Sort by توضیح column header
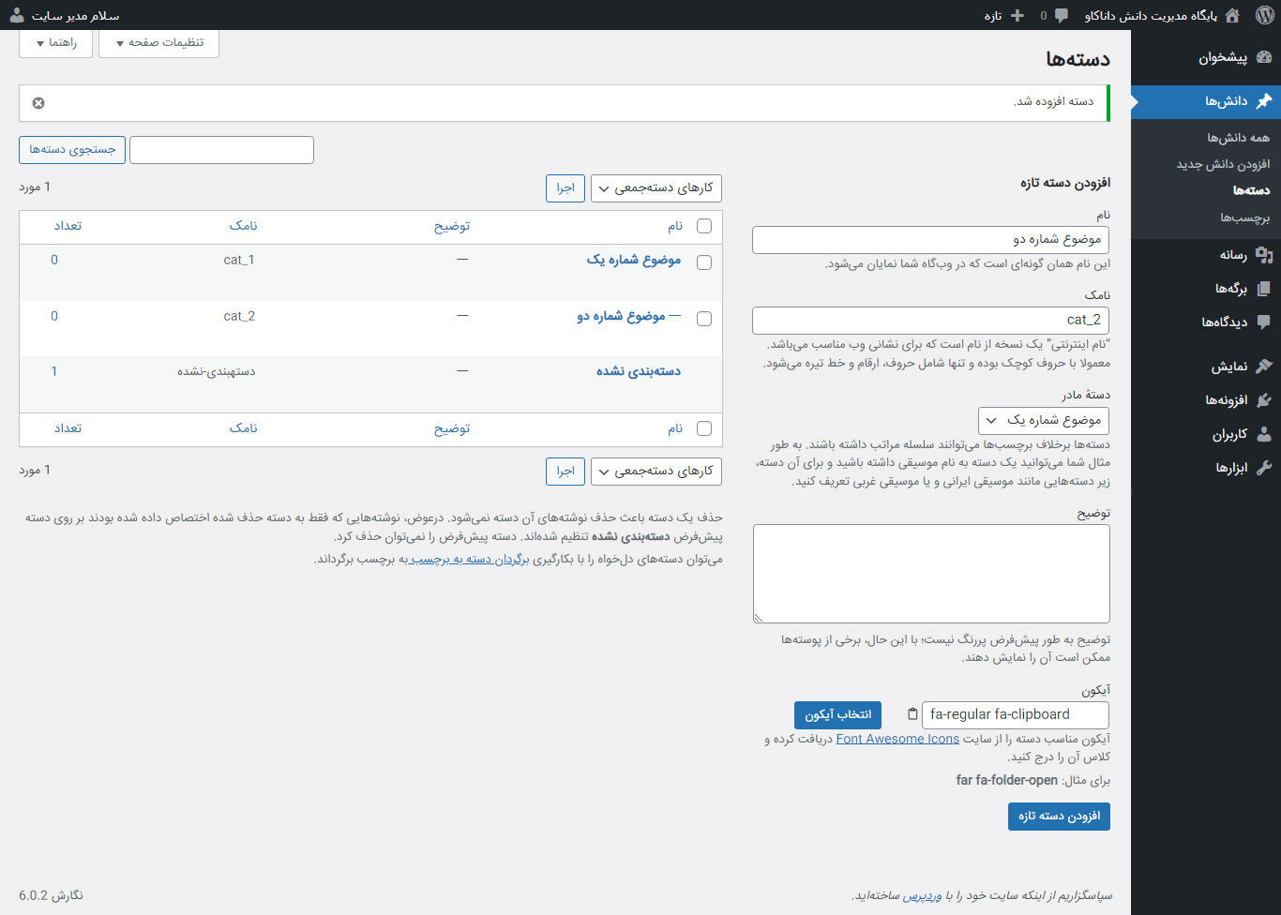This screenshot has width=1281, height=915. point(452,226)
